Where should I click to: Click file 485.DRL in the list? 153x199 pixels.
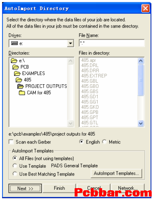coord(90,65)
